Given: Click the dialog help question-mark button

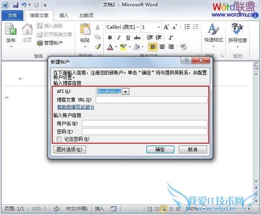Looking at the screenshot, I should [x=186, y=60].
